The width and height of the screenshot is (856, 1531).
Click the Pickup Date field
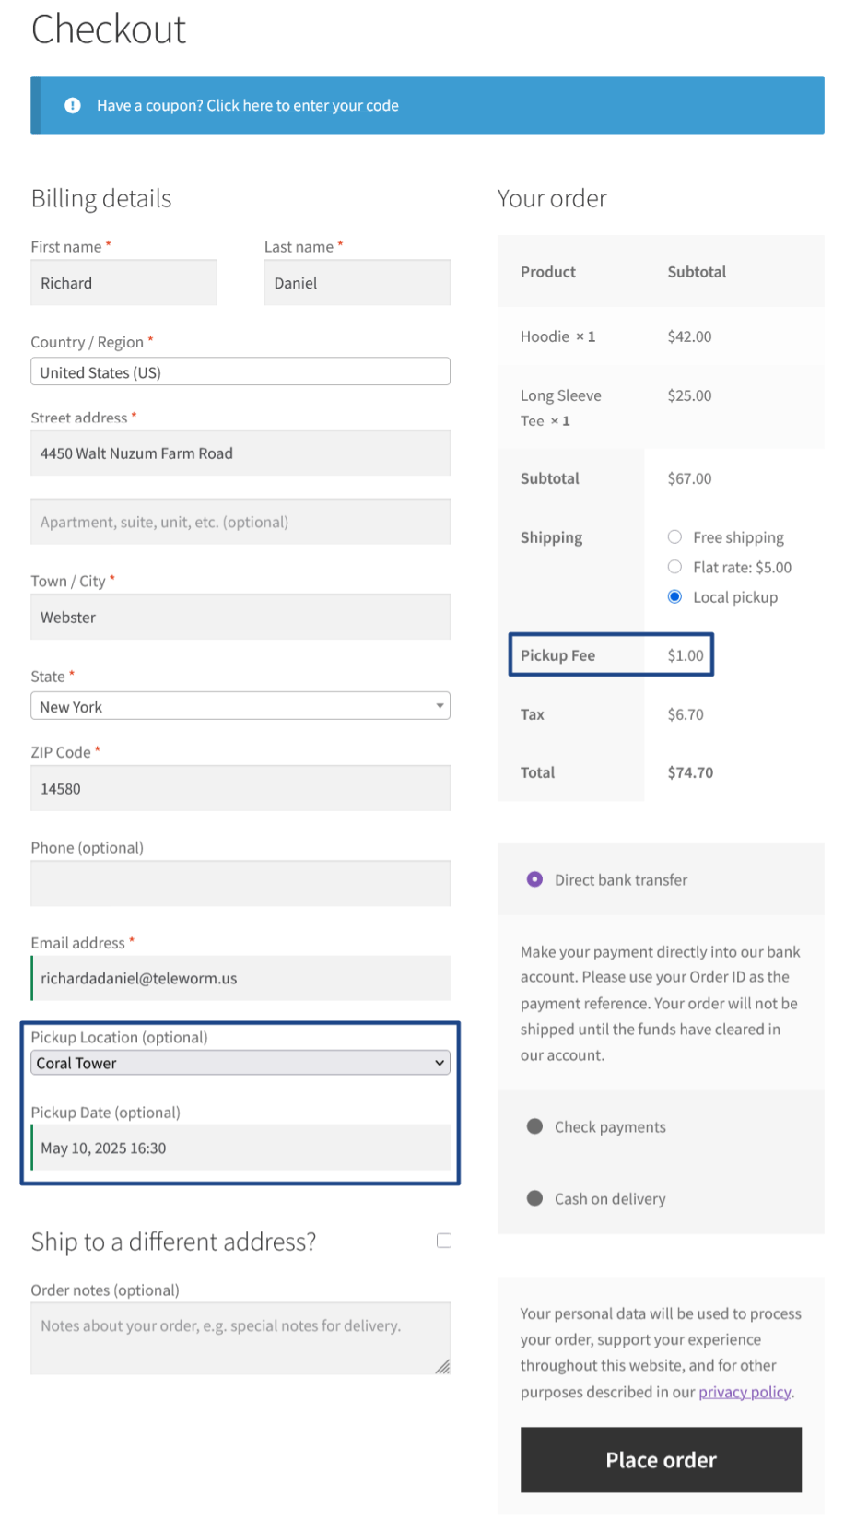[x=240, y=1148]
